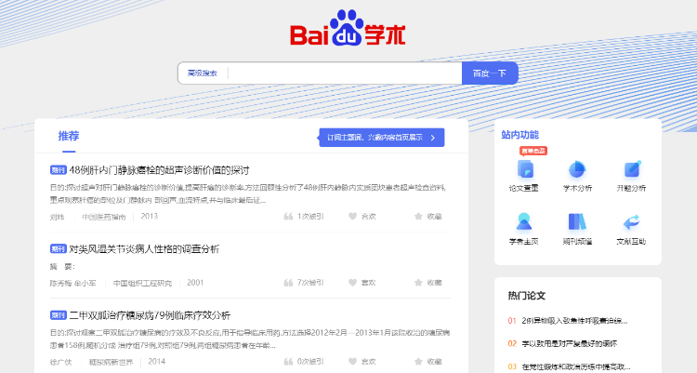Click 期刊 badge on 对类风湿关节炎 paper
697x373 pixels.
pyautogui.click(x=59, y=248)
